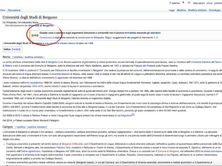Screen dimensions: 222x166
Task: Open convenzioni di Wikipedia link
Action: point(91,37)
